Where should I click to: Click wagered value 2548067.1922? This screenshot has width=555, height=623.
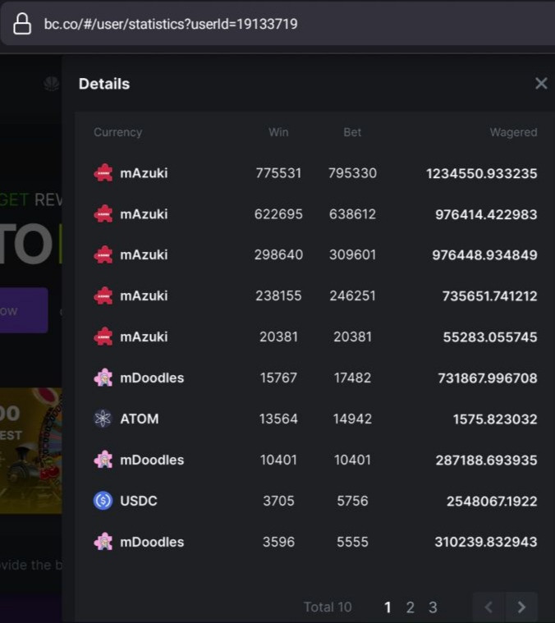point(492,501)
